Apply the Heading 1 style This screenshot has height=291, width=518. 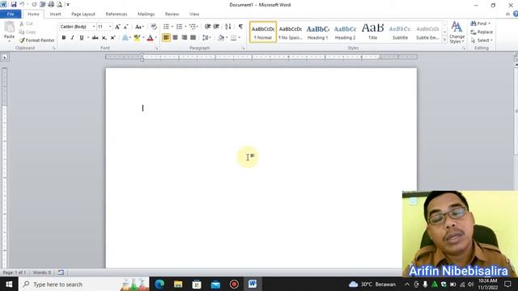click(317, 32)
